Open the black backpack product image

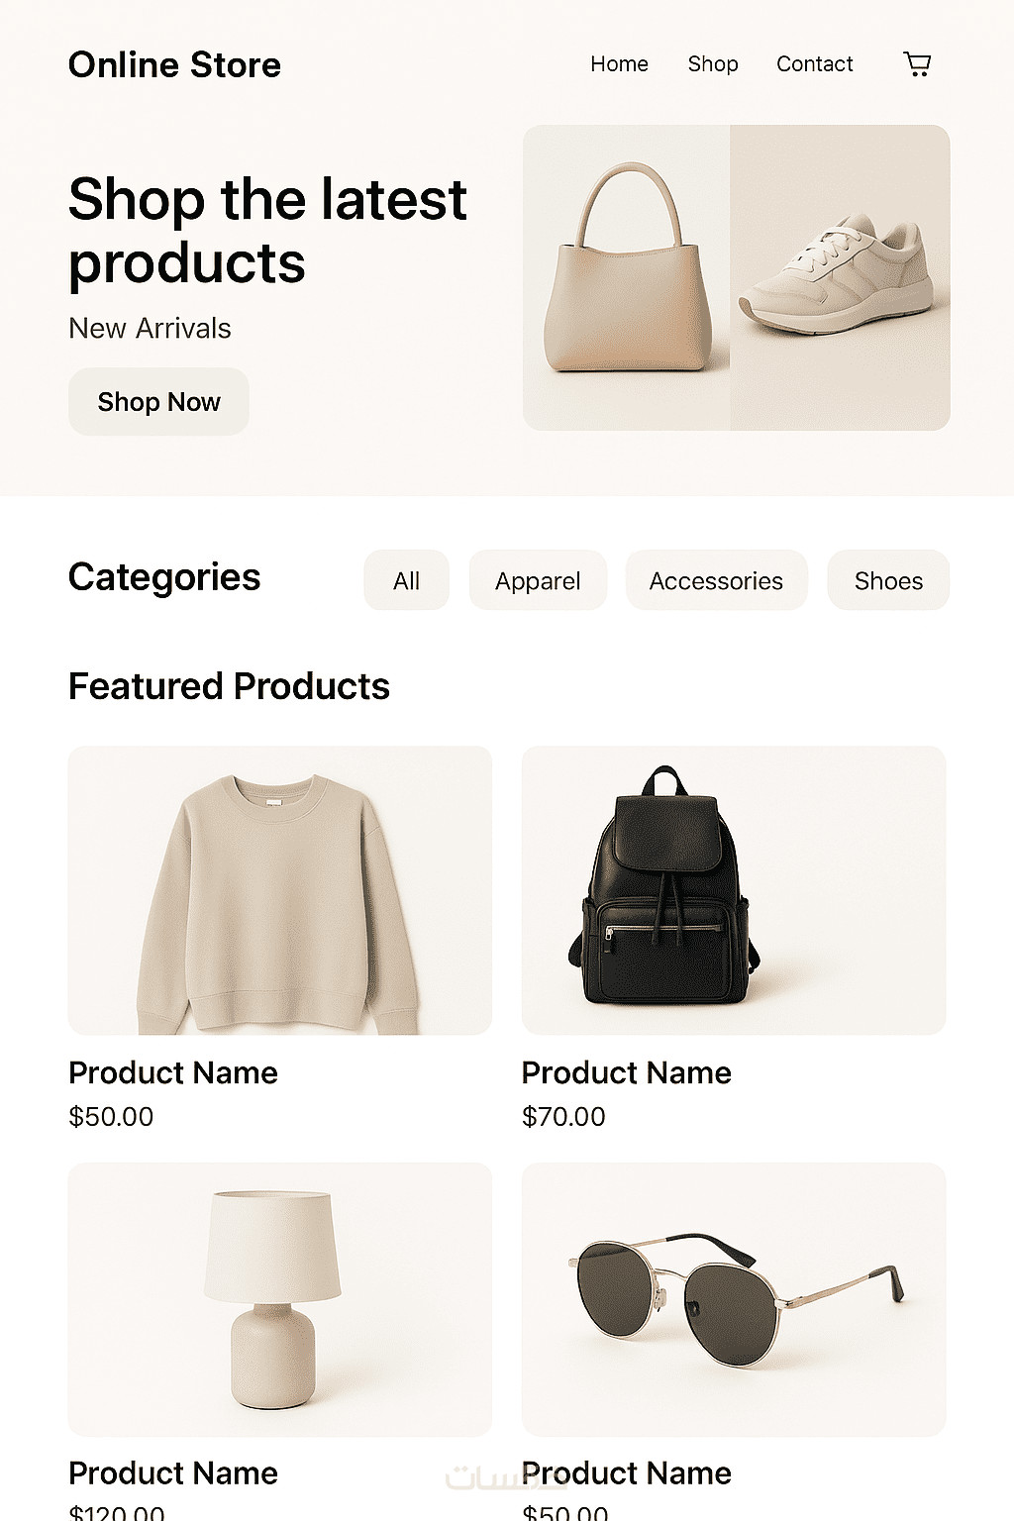(x=734, y=890)
